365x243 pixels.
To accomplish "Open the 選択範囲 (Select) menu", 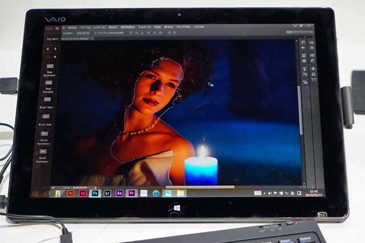I will [x=128, y=27].
